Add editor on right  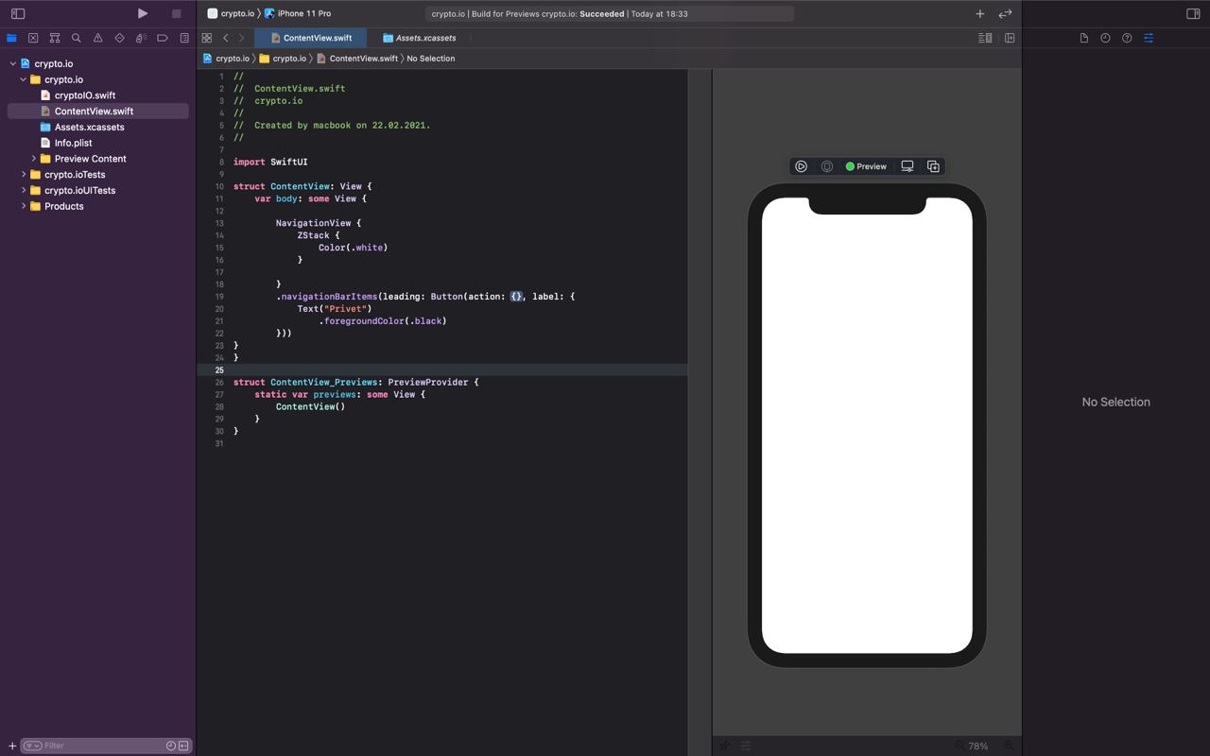pos(1010,38)
